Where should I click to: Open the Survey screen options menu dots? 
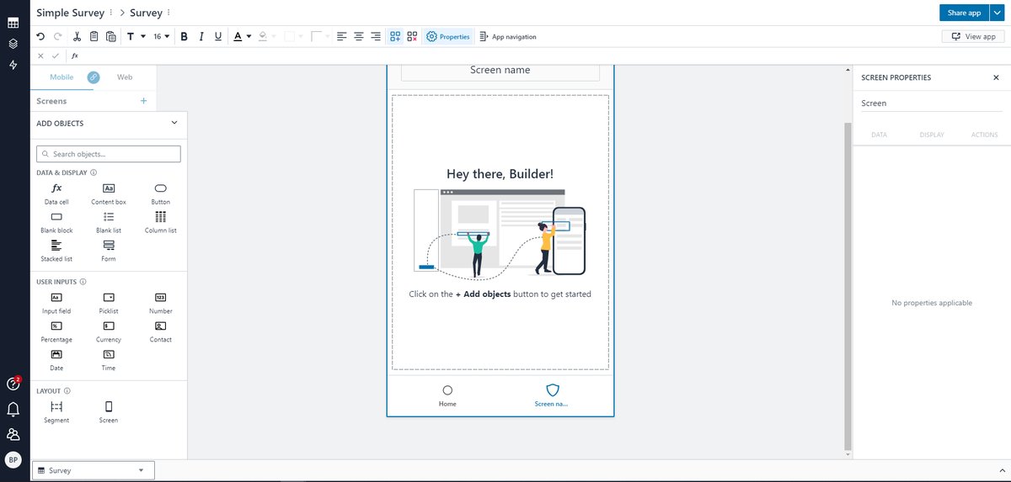168,13
